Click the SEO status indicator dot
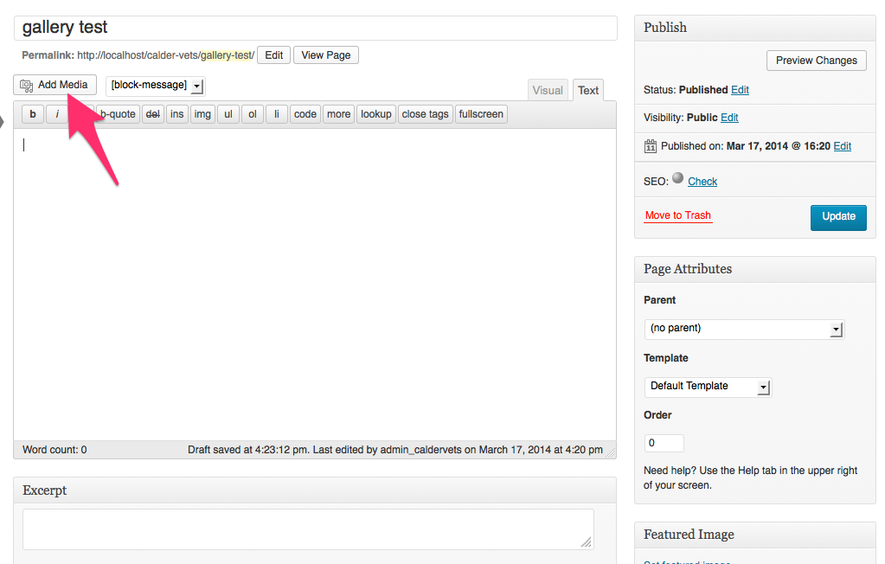This screenshot has height=564, width=885. click(x=677, y=179)
